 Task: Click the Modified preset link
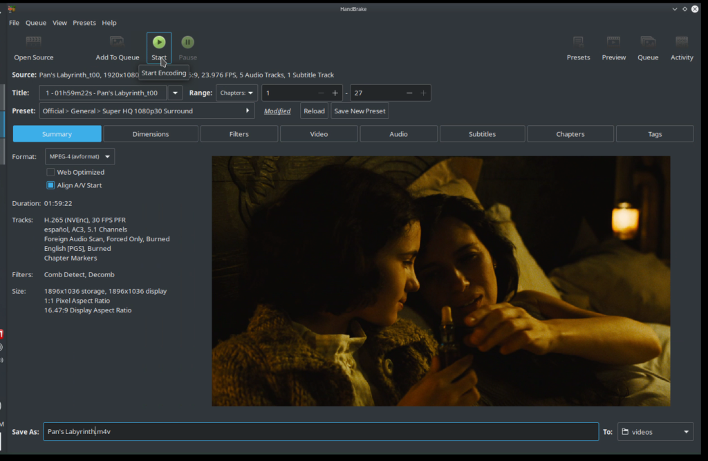click(x=277, y=111)
